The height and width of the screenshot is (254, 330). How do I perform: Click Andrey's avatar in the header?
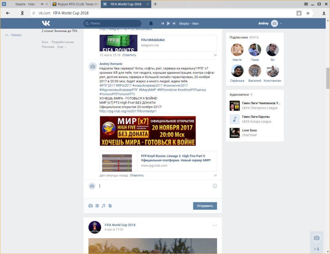274,23
